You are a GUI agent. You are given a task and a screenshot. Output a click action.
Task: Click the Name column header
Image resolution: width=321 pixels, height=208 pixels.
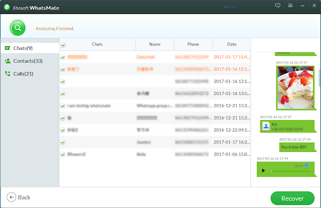click(155, 44)
